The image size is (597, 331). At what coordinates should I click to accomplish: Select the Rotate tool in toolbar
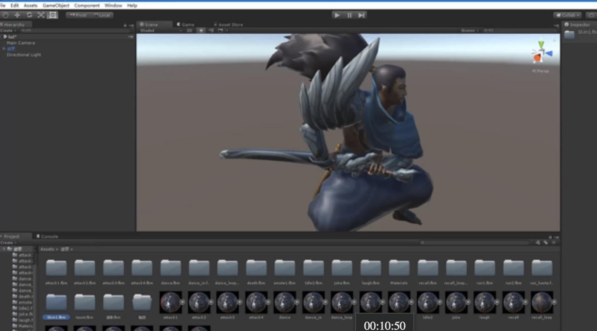click(29, 15)
